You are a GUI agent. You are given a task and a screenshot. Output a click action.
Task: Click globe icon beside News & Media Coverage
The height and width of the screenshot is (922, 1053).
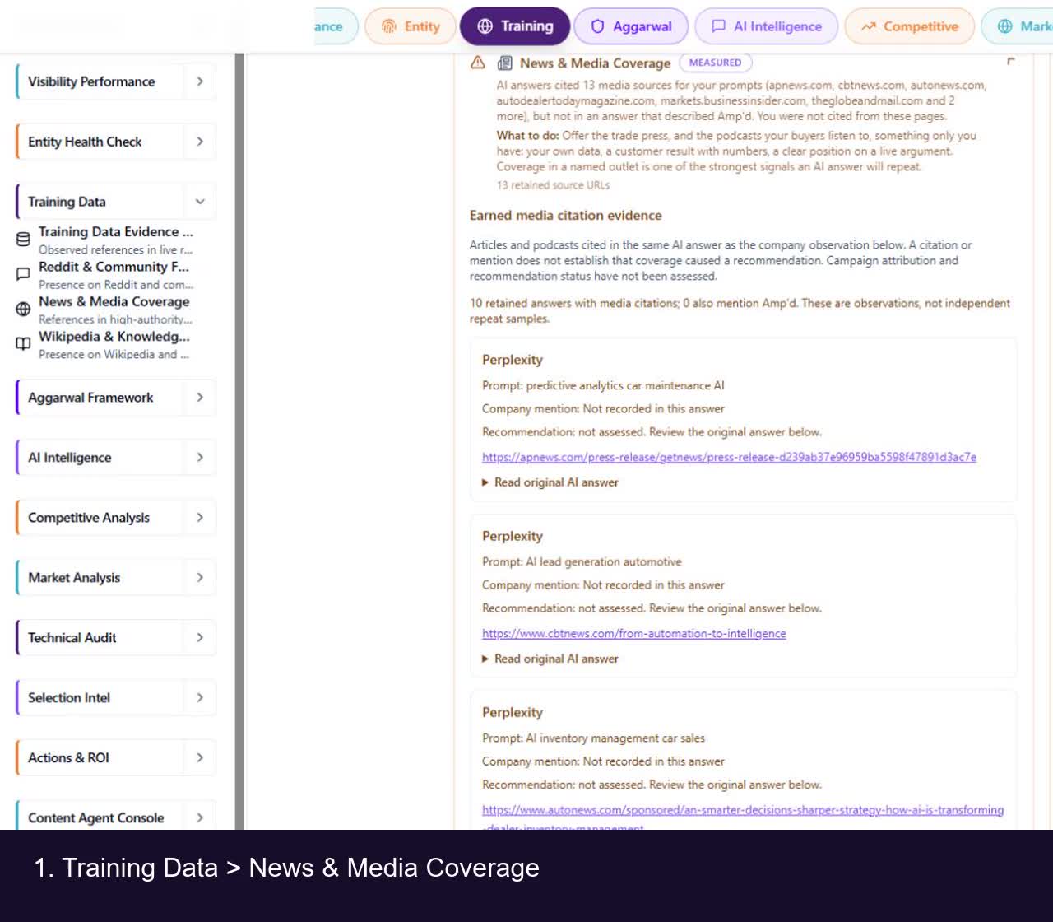pos(23,309)
